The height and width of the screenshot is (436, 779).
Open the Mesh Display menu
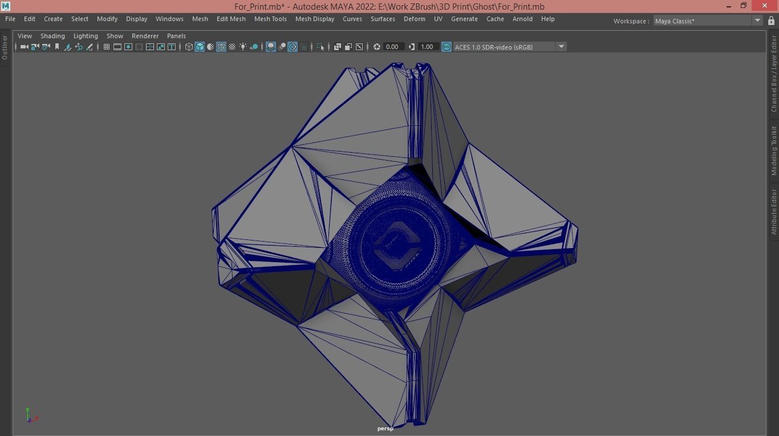[x=315, y=19]
